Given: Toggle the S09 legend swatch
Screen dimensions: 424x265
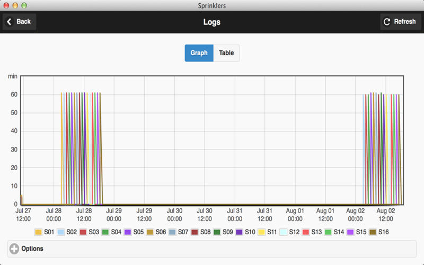Looking at the screenshot, I should coord(217,232).
